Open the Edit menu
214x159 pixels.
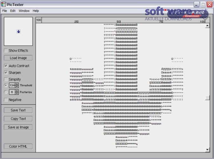click(x=13, y=11)
